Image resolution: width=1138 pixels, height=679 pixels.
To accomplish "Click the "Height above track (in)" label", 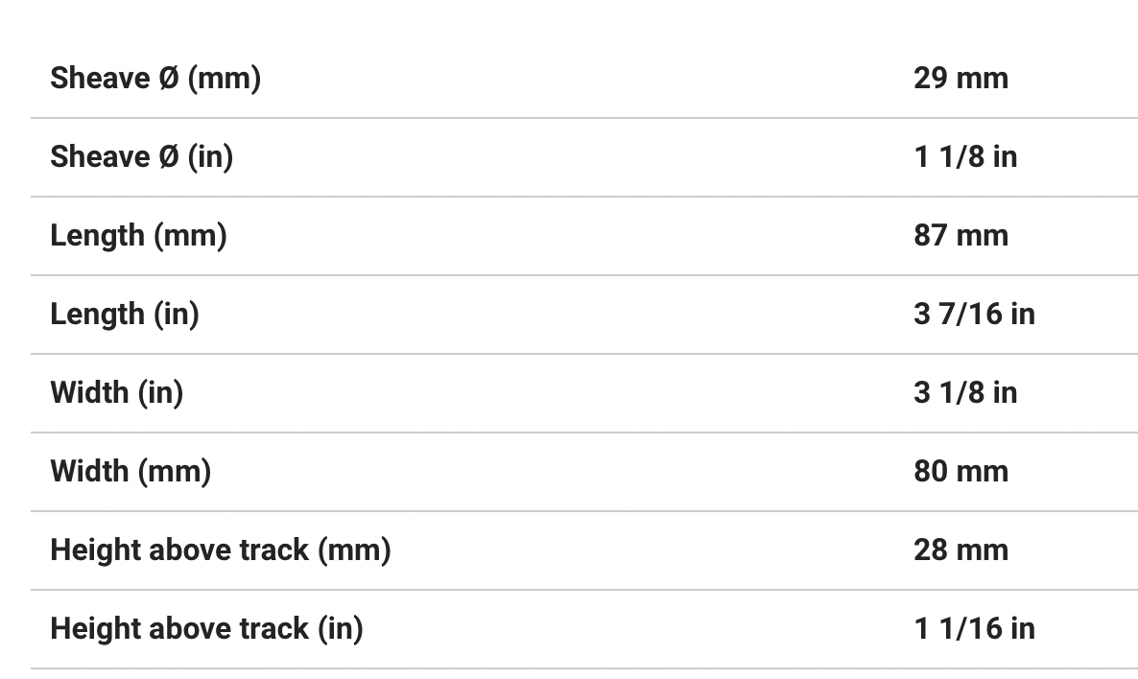I will click(206, 628).
